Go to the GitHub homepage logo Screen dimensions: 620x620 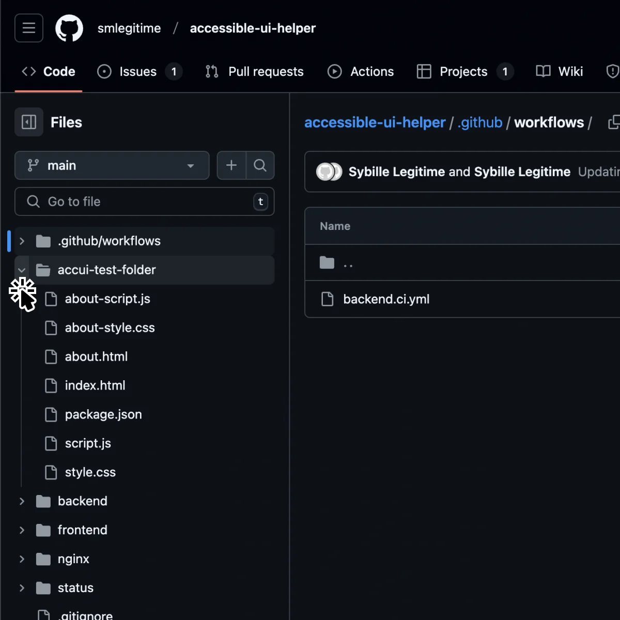pos(69,28)
